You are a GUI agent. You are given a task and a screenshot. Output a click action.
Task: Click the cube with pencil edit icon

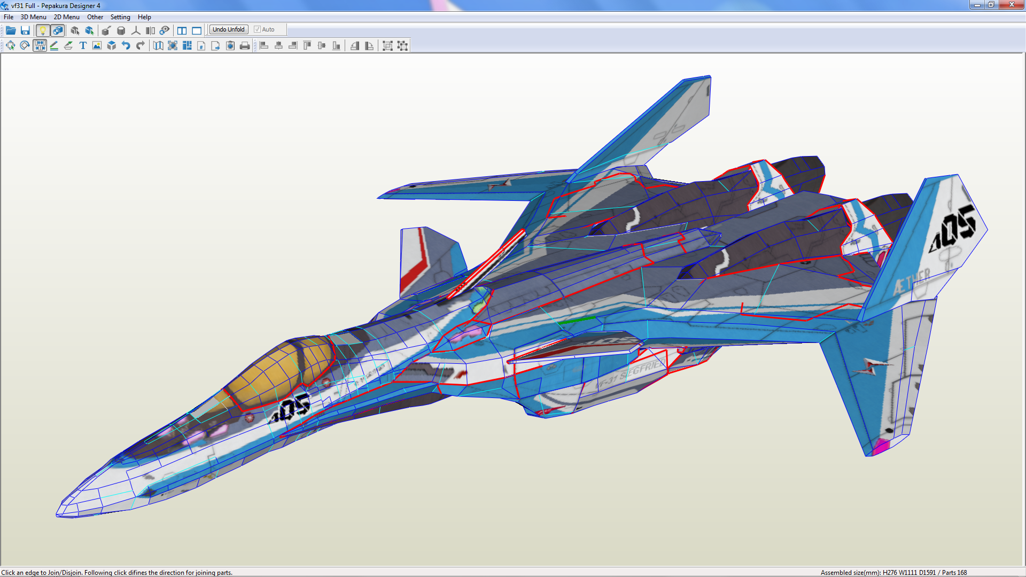click(x=106, y=30)
